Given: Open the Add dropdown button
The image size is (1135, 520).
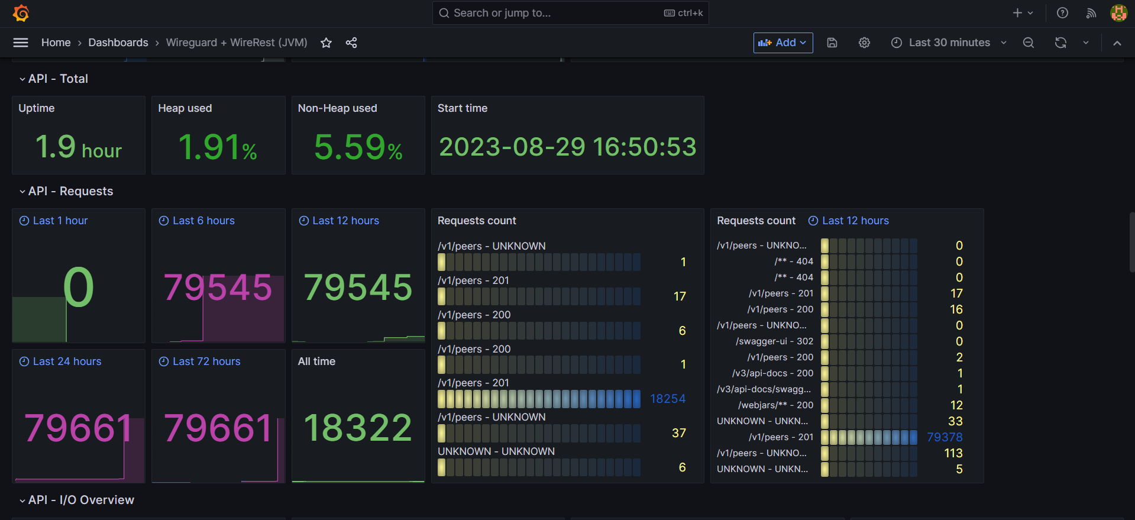Looking at the screenshot, I should pos(783,43).
